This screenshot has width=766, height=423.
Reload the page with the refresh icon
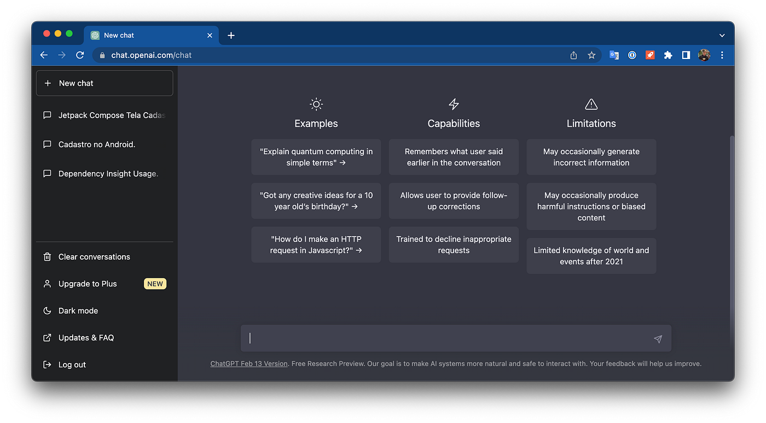point(80,55)
